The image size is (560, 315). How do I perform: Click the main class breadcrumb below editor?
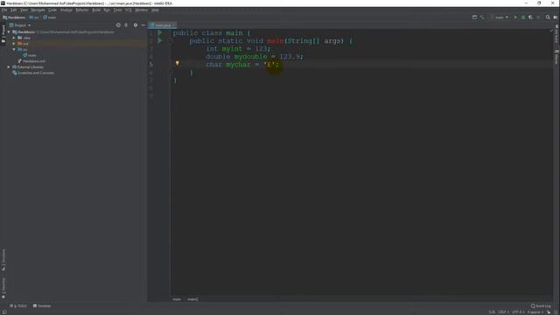coord(177,299)
